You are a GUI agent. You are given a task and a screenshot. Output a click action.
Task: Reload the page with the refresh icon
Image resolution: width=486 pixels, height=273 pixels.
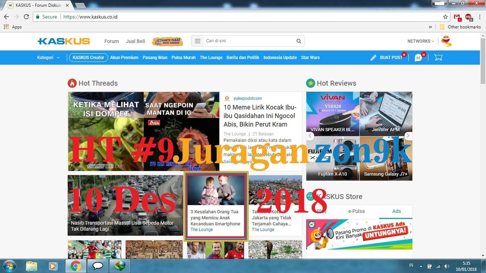click(x=26, y=17)
